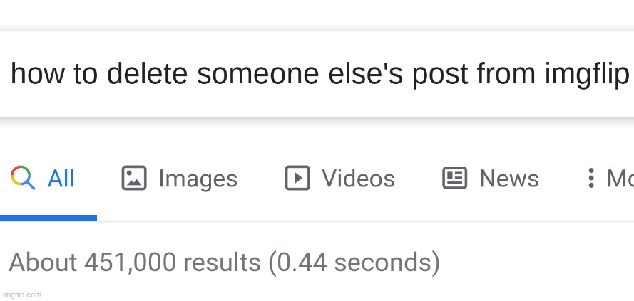Click the imgflip.com watermark
Image resolution: width=634 pixels, height=301 pixels.
[22, 294]
